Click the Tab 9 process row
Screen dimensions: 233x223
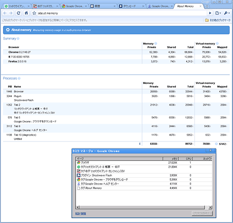click(116, 128)
